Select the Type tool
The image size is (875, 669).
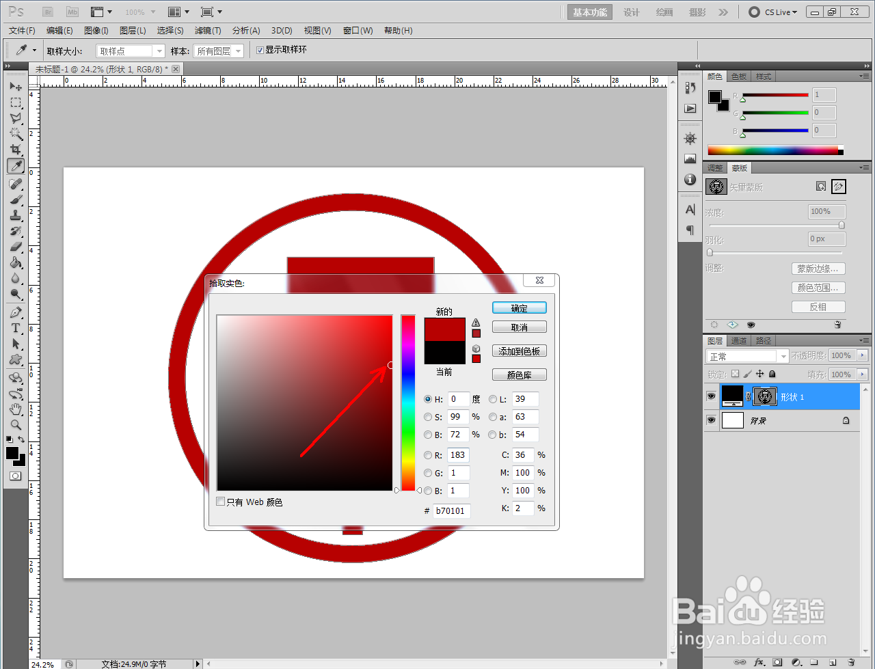point(16,328)
